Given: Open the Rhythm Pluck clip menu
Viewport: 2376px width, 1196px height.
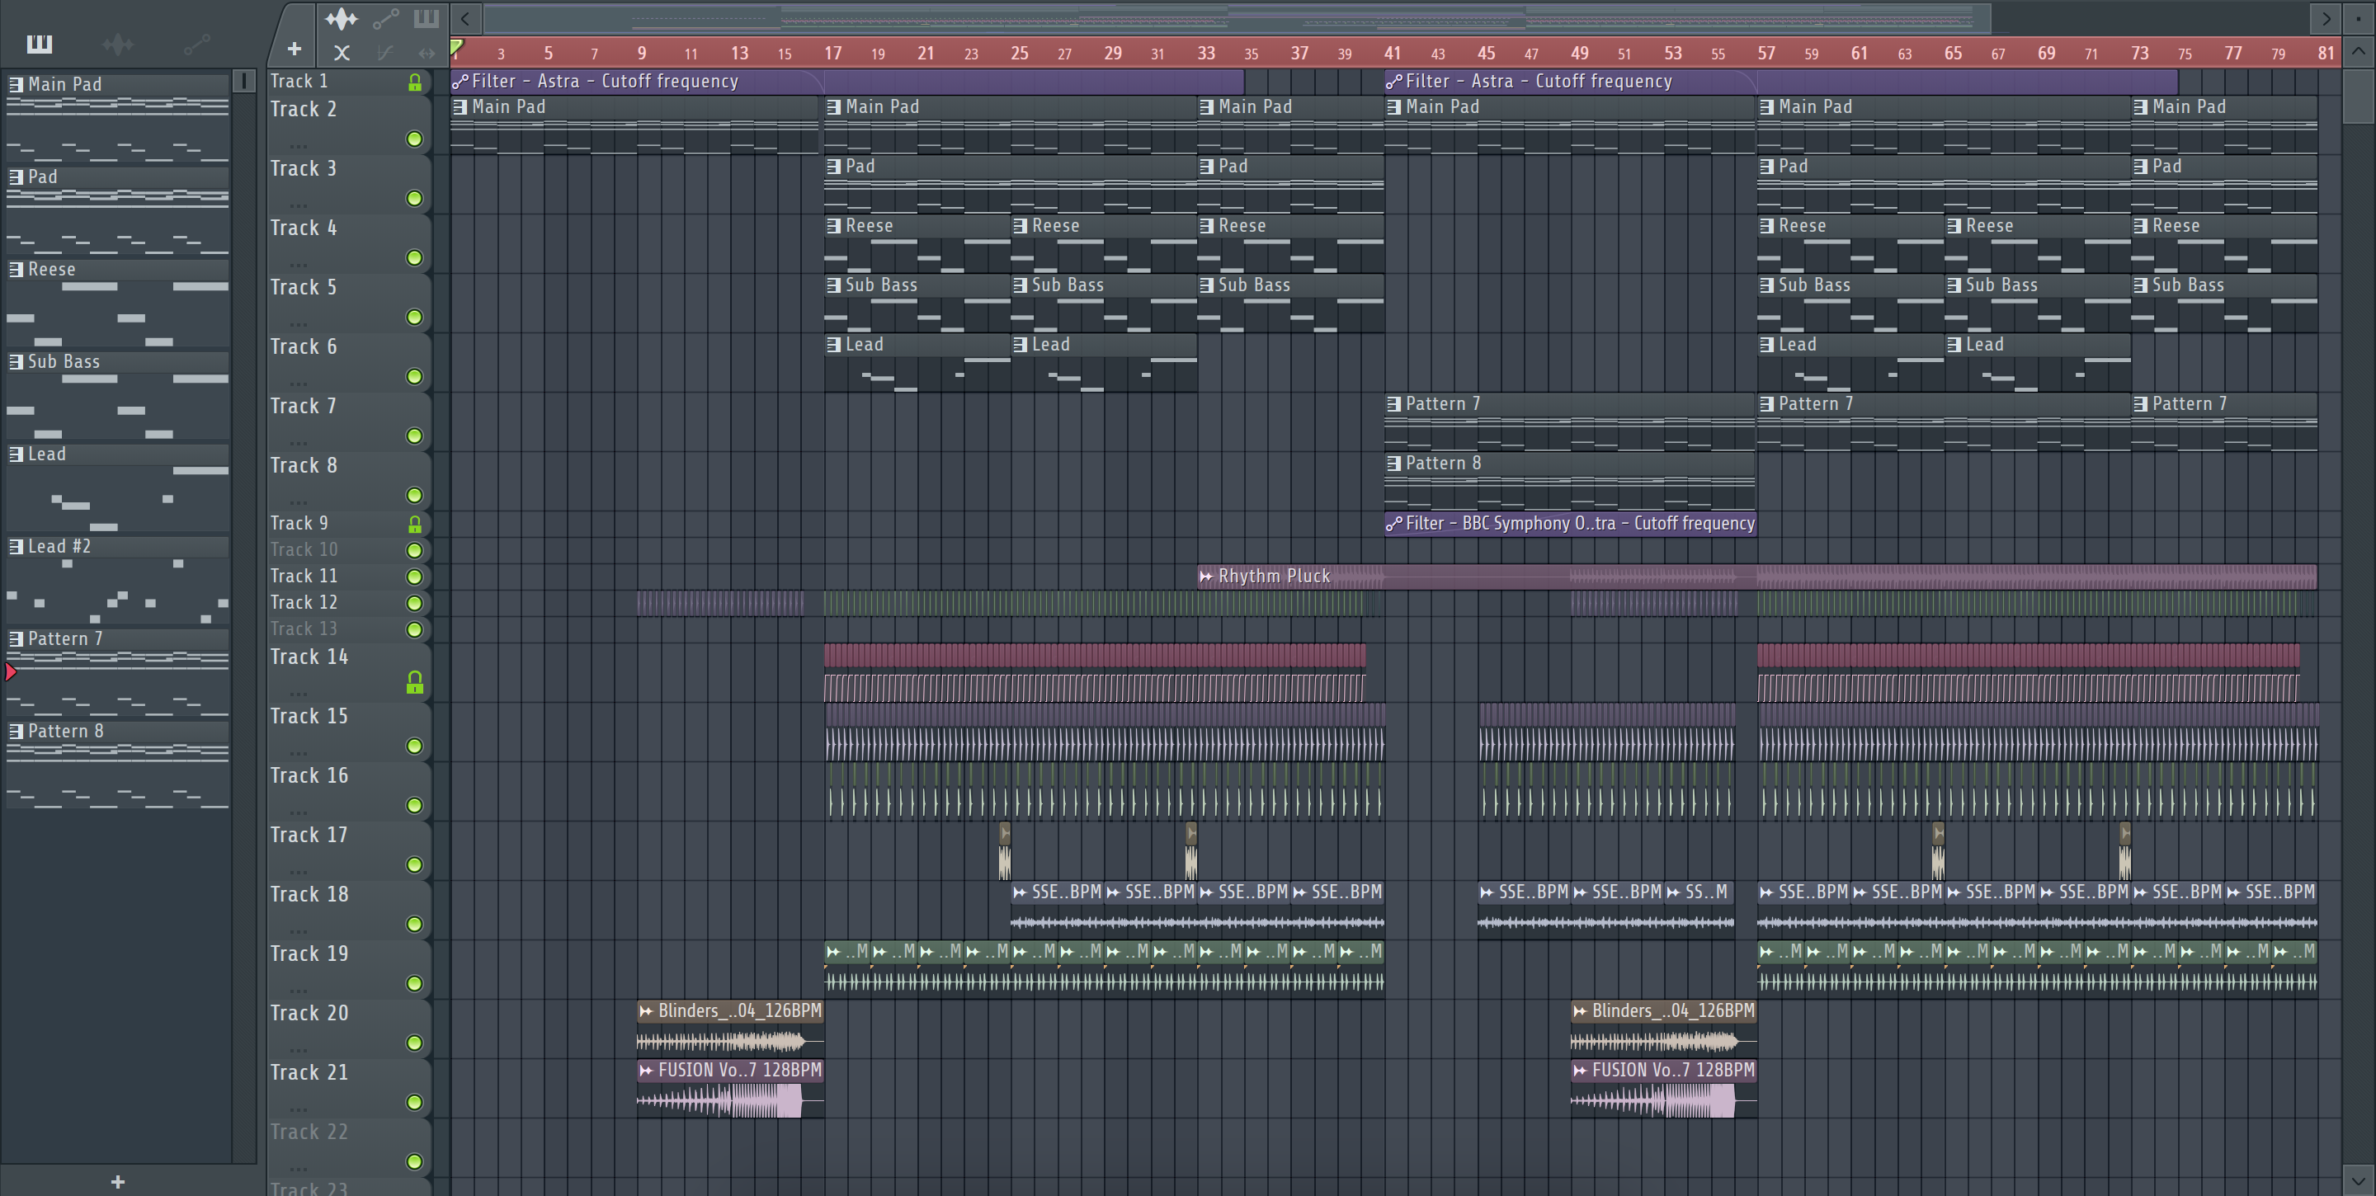Looking at the screenshot, I should pos(1205,577).
